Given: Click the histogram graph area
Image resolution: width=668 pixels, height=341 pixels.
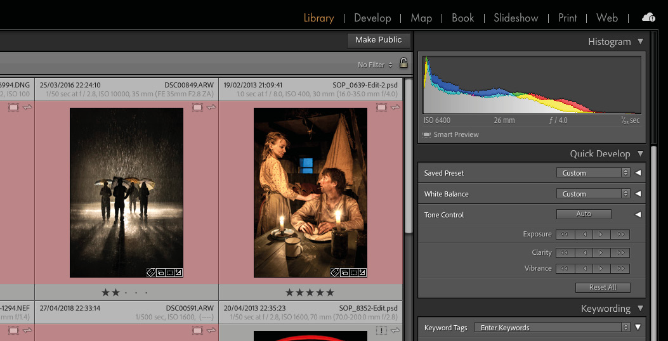Looking at the screenshot, I should pyautogui.click(x=532, y=85).
